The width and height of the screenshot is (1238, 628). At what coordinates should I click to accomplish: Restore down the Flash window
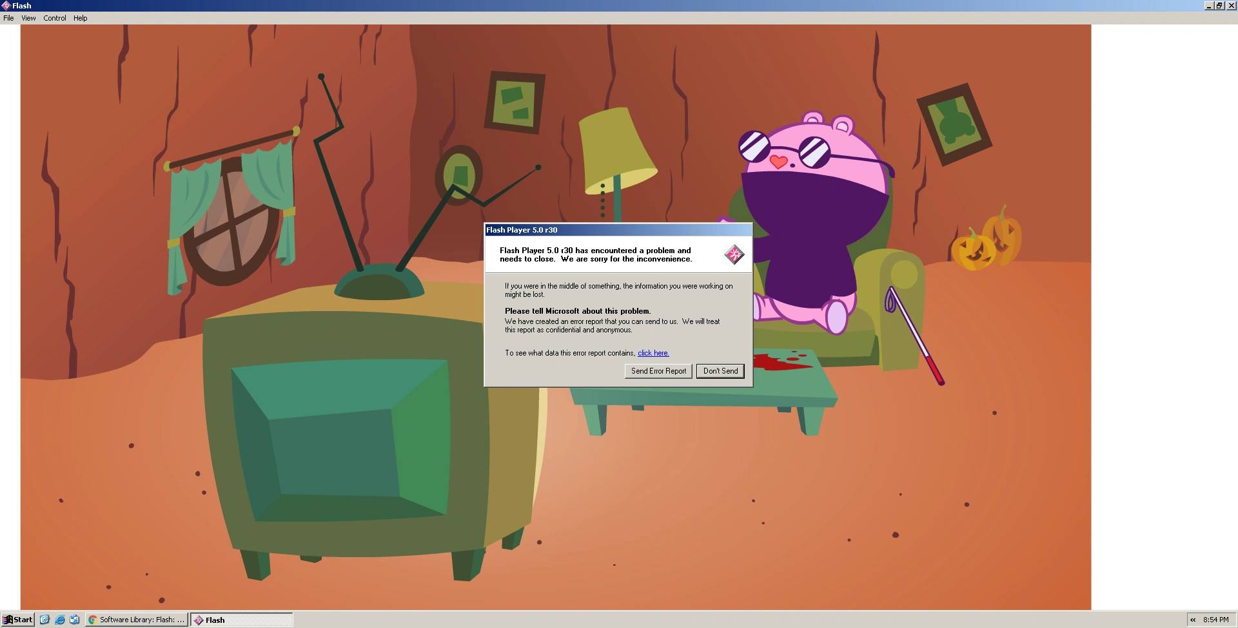(x=1219, y=6)
